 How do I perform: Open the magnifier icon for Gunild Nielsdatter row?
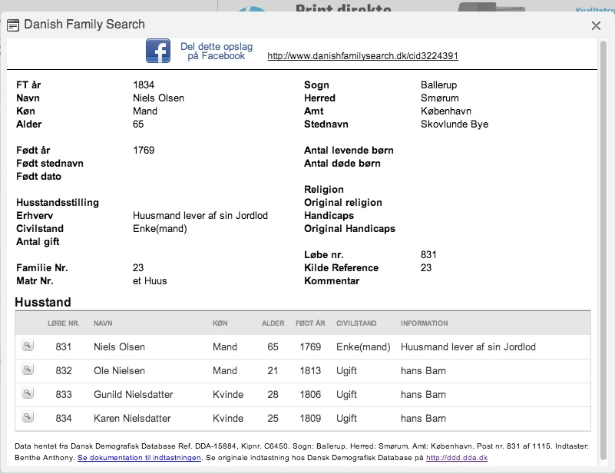[x=28, y=393]
